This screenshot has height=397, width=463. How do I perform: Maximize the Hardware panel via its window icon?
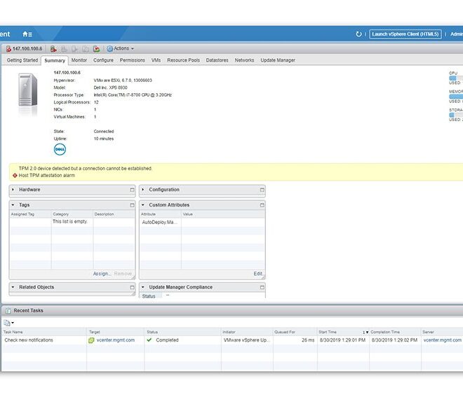131,190
